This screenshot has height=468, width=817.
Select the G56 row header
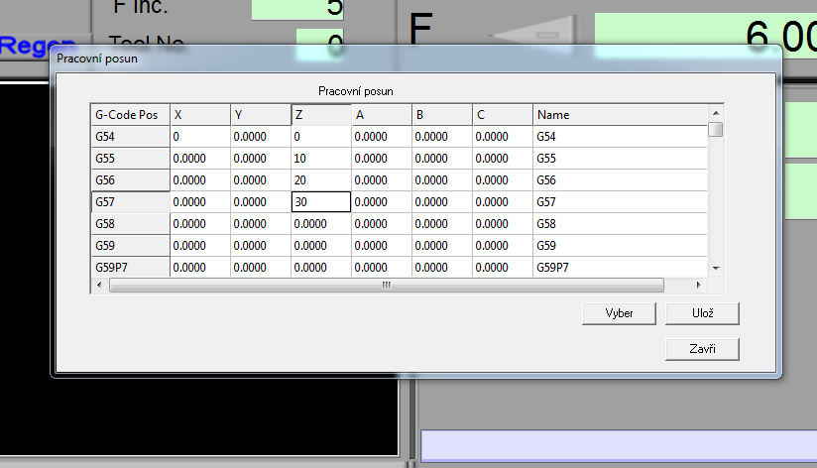click(130, 179)
